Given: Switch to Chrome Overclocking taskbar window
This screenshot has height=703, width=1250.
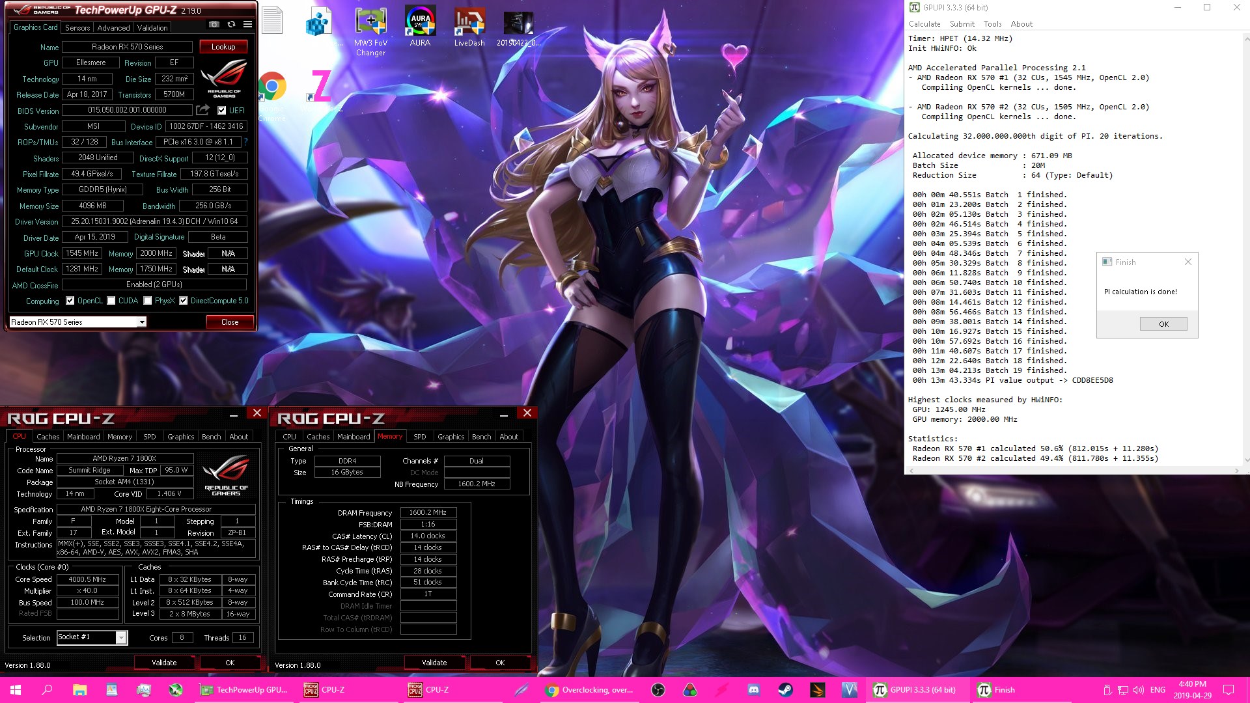Looking at the screenshot, I should pos(591,690).
